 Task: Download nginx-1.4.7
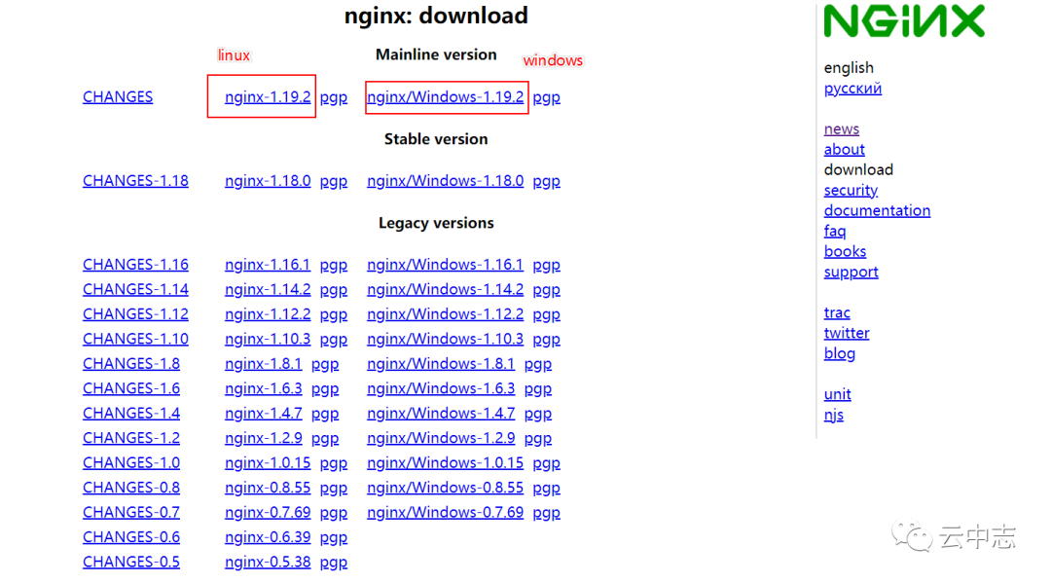[264, 414]
